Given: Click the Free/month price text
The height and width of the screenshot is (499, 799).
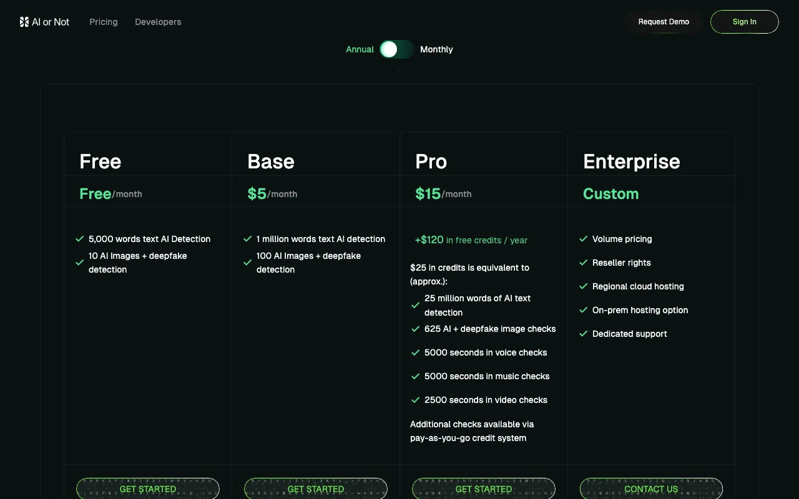Looking at the screenshot, I should click(x=111, y=194).
